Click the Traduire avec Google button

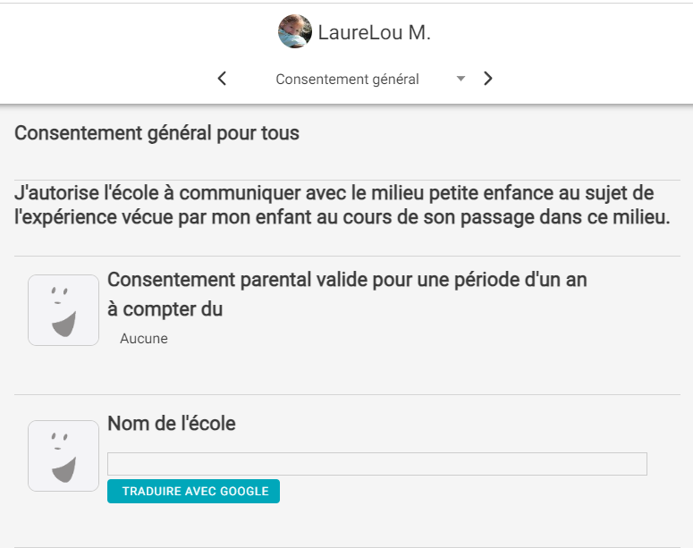point(193,491)
